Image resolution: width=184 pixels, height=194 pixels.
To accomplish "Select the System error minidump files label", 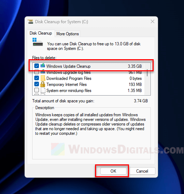I will click(x=69, y=91).
